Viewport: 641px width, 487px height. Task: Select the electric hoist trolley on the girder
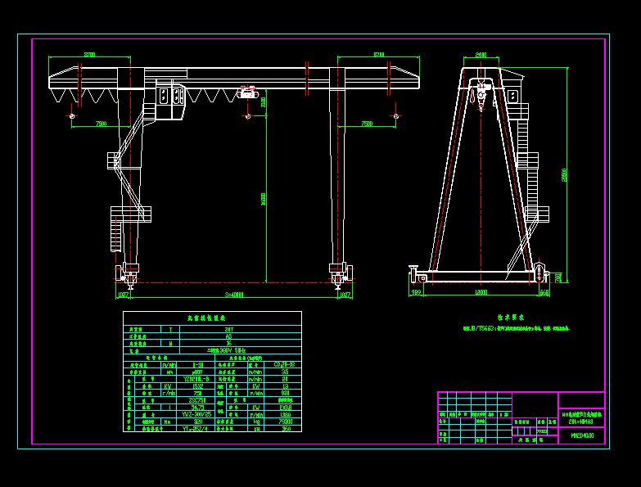248,92
